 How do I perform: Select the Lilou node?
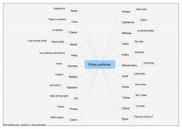[x=75, y=22]
